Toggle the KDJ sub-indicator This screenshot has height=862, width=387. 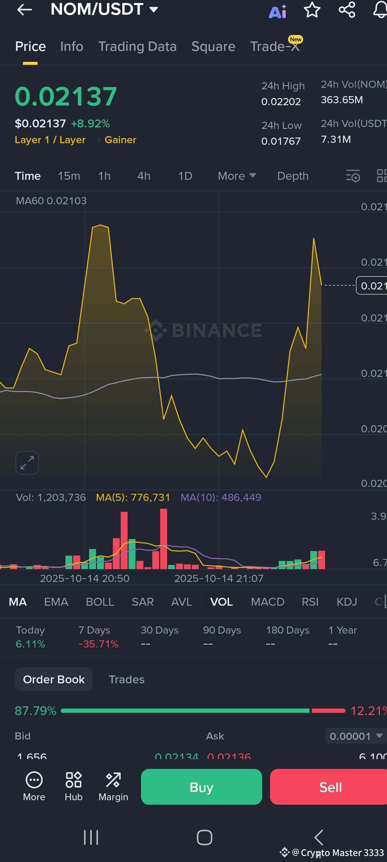[347, 602]
